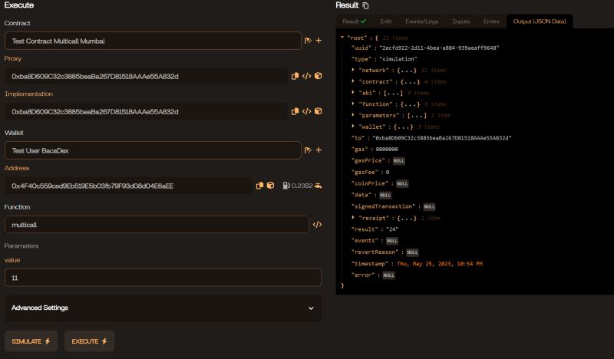Image resolution: width=614 pixels, height=359 pixels.
Task: Expand the "contract" JSON node
Action: (x=353, y=81)
